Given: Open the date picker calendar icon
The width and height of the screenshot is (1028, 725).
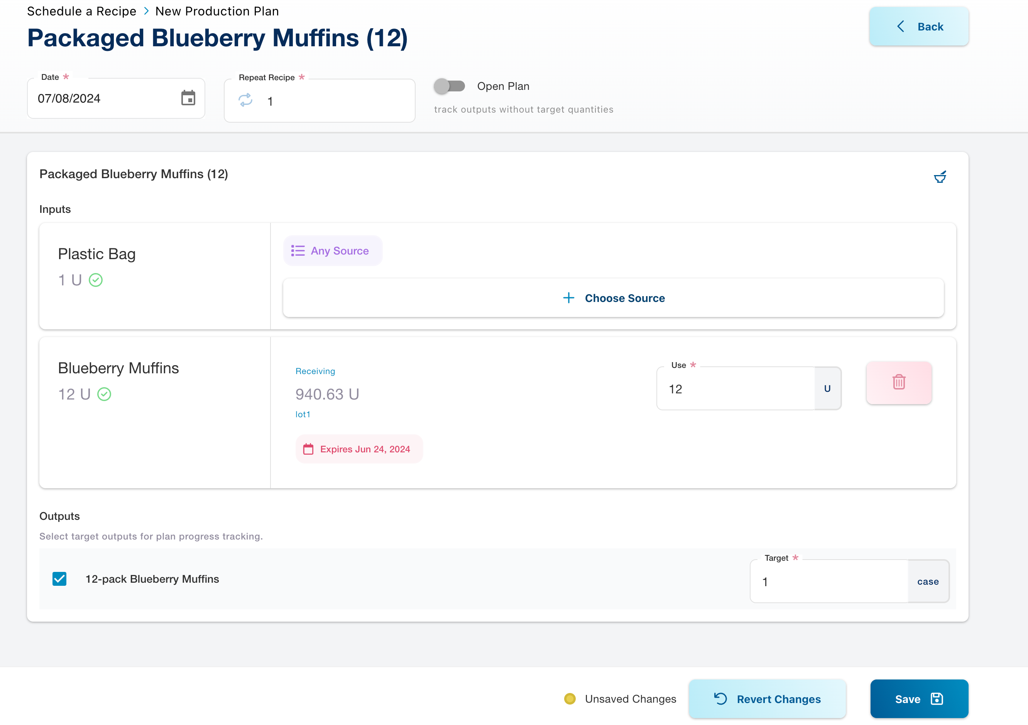Looking at the screenshot, I should pyautogui.click(x=188, y=98).
